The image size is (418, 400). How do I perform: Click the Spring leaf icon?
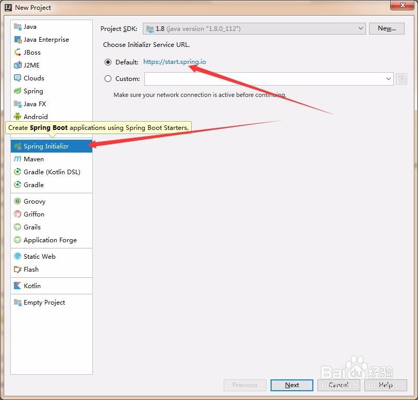[x=18, y=91]
